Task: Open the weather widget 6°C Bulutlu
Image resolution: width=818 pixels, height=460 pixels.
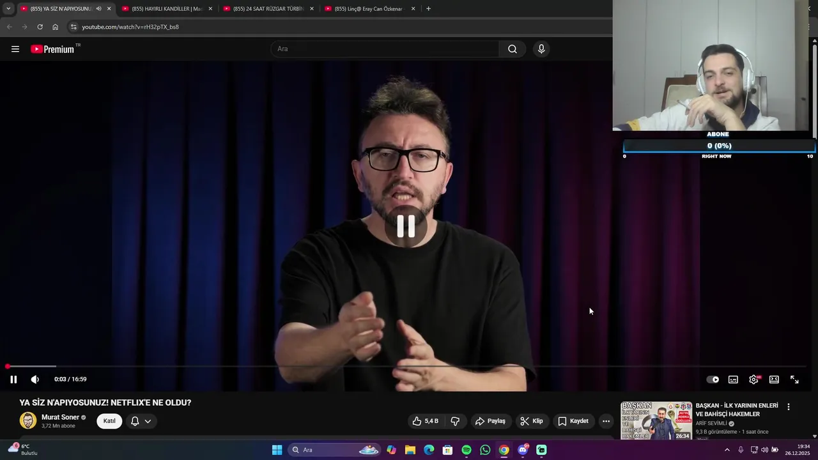Action: pos(23,450)
